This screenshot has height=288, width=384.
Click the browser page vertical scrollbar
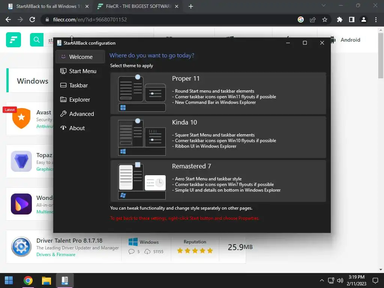pyautogui.click(x=381, y=56)
